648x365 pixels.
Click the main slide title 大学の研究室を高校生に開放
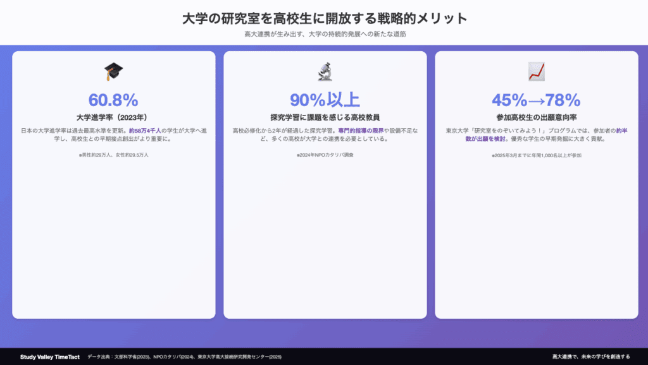click(x=324, y=18)
